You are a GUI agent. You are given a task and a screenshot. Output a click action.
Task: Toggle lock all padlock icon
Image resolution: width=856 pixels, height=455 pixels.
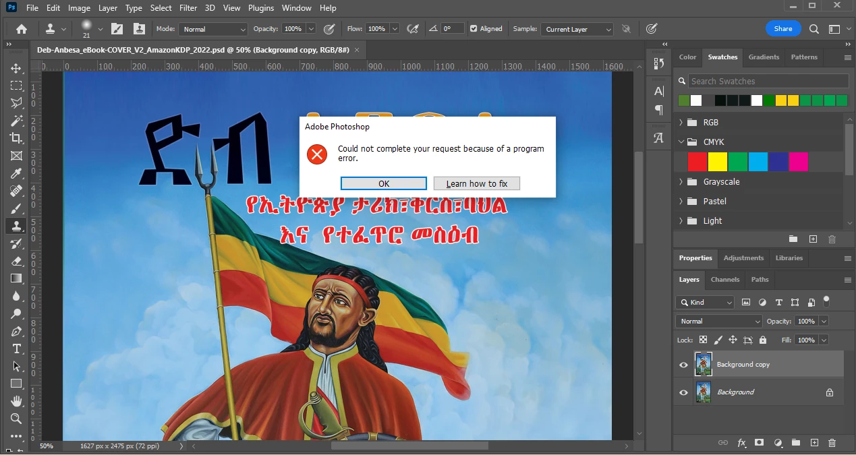tap(763, 340)
